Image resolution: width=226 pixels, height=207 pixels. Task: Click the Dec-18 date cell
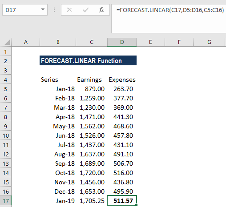click(x=58, y=191)
